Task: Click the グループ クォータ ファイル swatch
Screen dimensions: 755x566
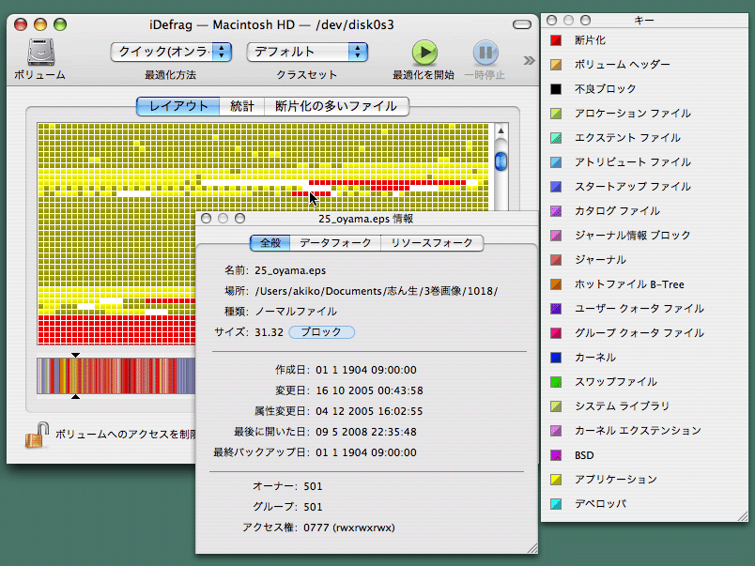Action: click(x=556, y=333)
